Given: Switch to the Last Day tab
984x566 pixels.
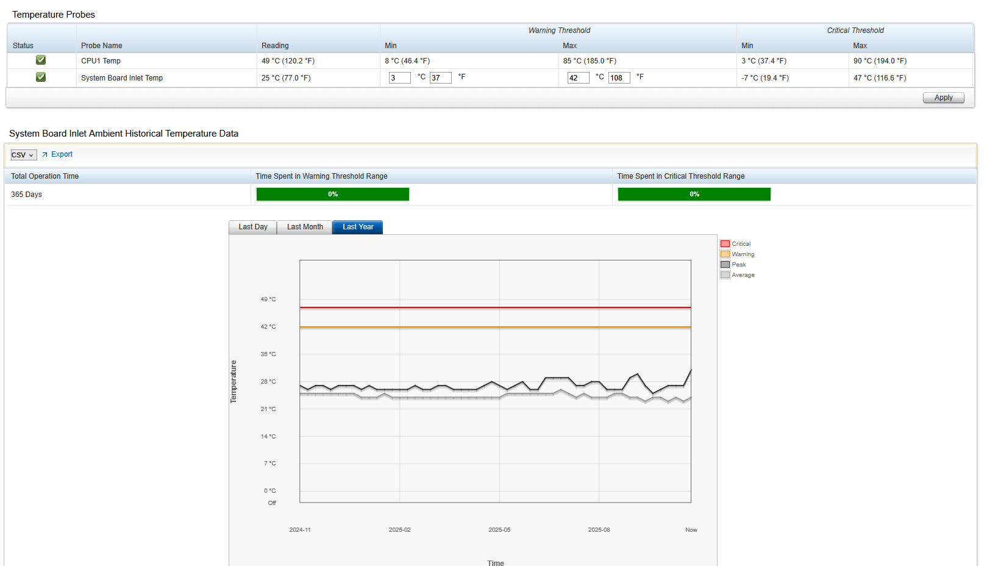Looking at the screenshot, I should tap(253, 227).
